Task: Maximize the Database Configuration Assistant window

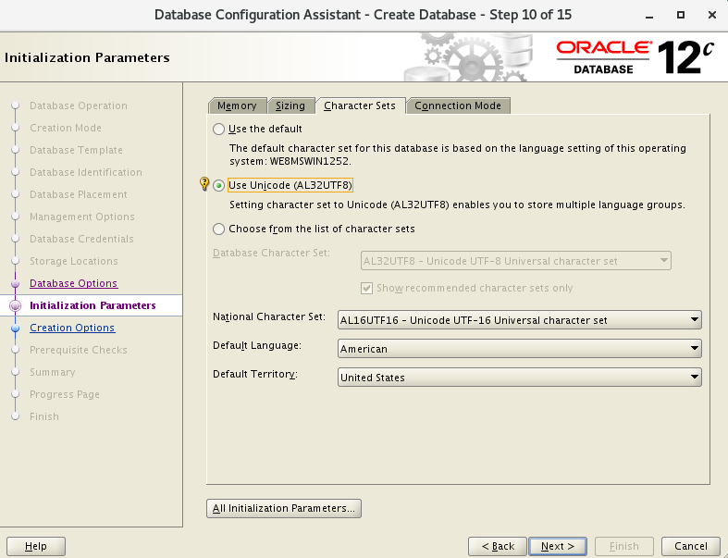Action: 681,15
